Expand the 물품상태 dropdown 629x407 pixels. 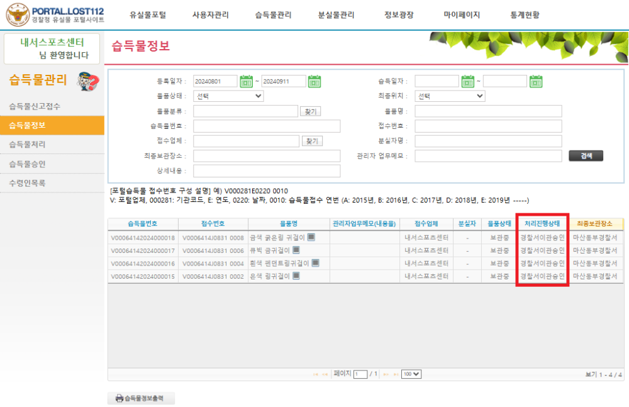(x=228, y=96)
